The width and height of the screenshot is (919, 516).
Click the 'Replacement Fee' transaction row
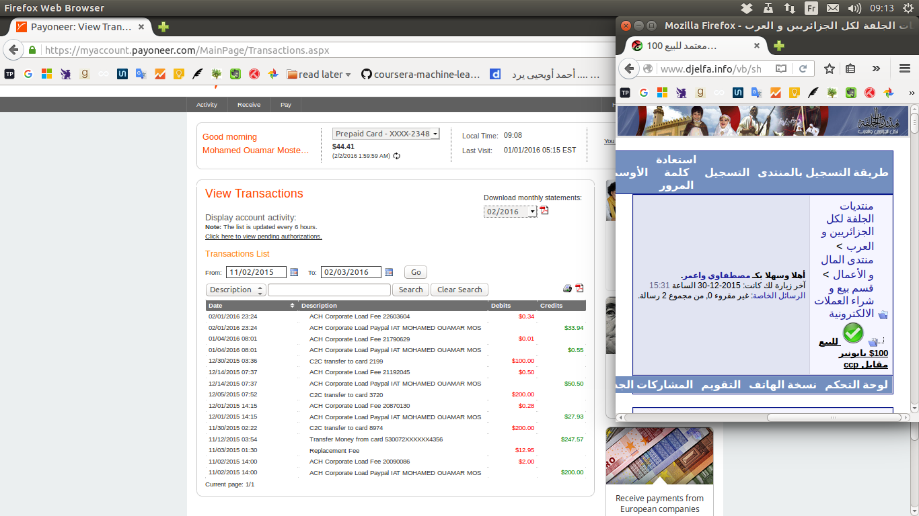tap(396, 450)
